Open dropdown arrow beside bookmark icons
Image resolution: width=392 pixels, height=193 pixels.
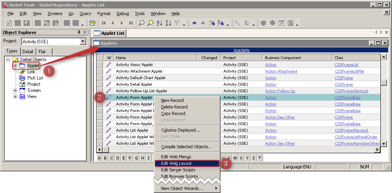tap(227, 25)
